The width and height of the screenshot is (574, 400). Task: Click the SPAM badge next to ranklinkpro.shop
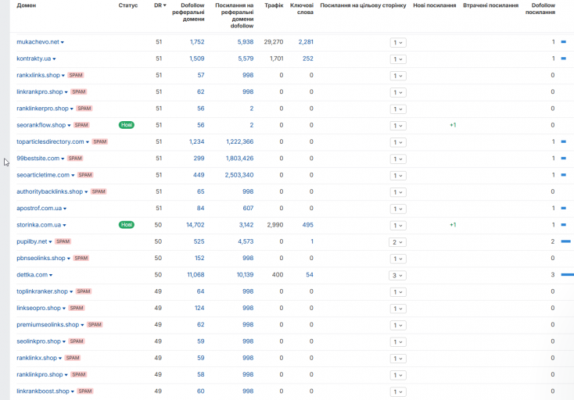pyautogui.click(x=79, y=374)
